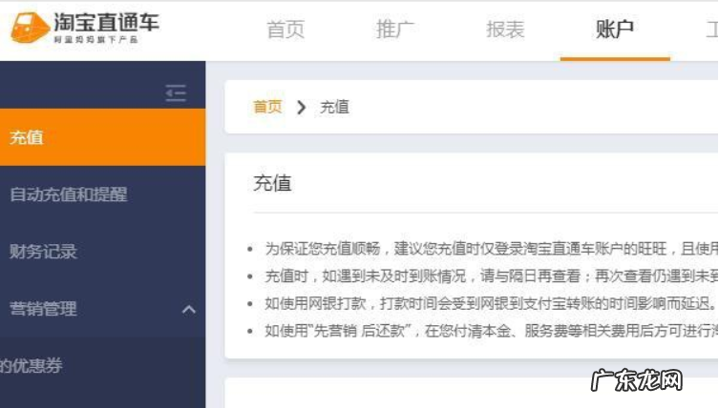Image resolution: width=719 pixels, height=408 pixels.
Task: Click the 营销管理 sidebar item label
Action: tap(44, 309)
